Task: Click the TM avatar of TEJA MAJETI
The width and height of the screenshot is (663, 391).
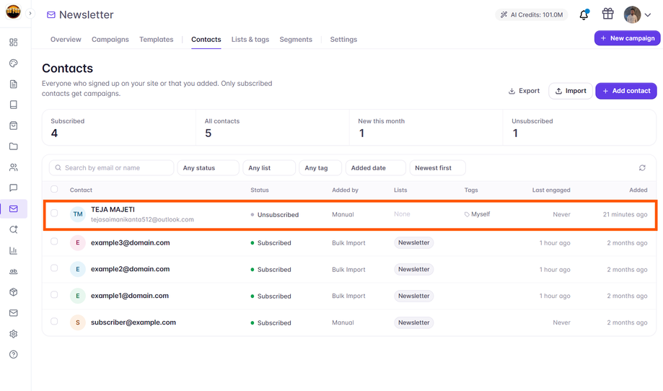Action: [x=78, y=214]
